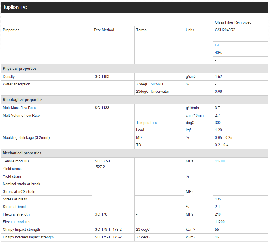Select the Yield stress row label
Viewport: 270px width, 242px height.
click(12, 169)
